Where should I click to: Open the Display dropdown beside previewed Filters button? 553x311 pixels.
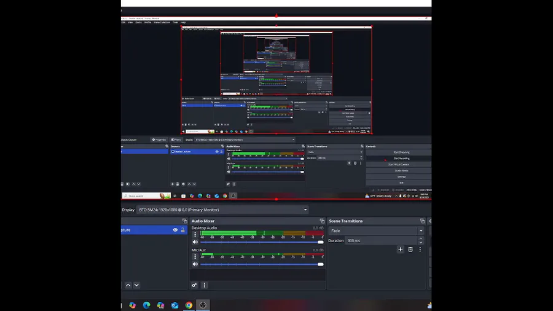[245, 140]
